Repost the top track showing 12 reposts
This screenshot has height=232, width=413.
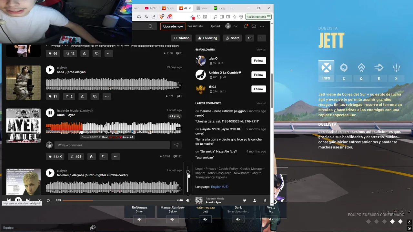point(70,53)
